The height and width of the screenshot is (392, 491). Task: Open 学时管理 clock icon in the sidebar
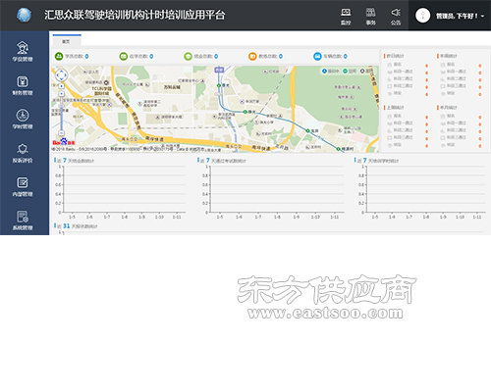coord(23,116)
